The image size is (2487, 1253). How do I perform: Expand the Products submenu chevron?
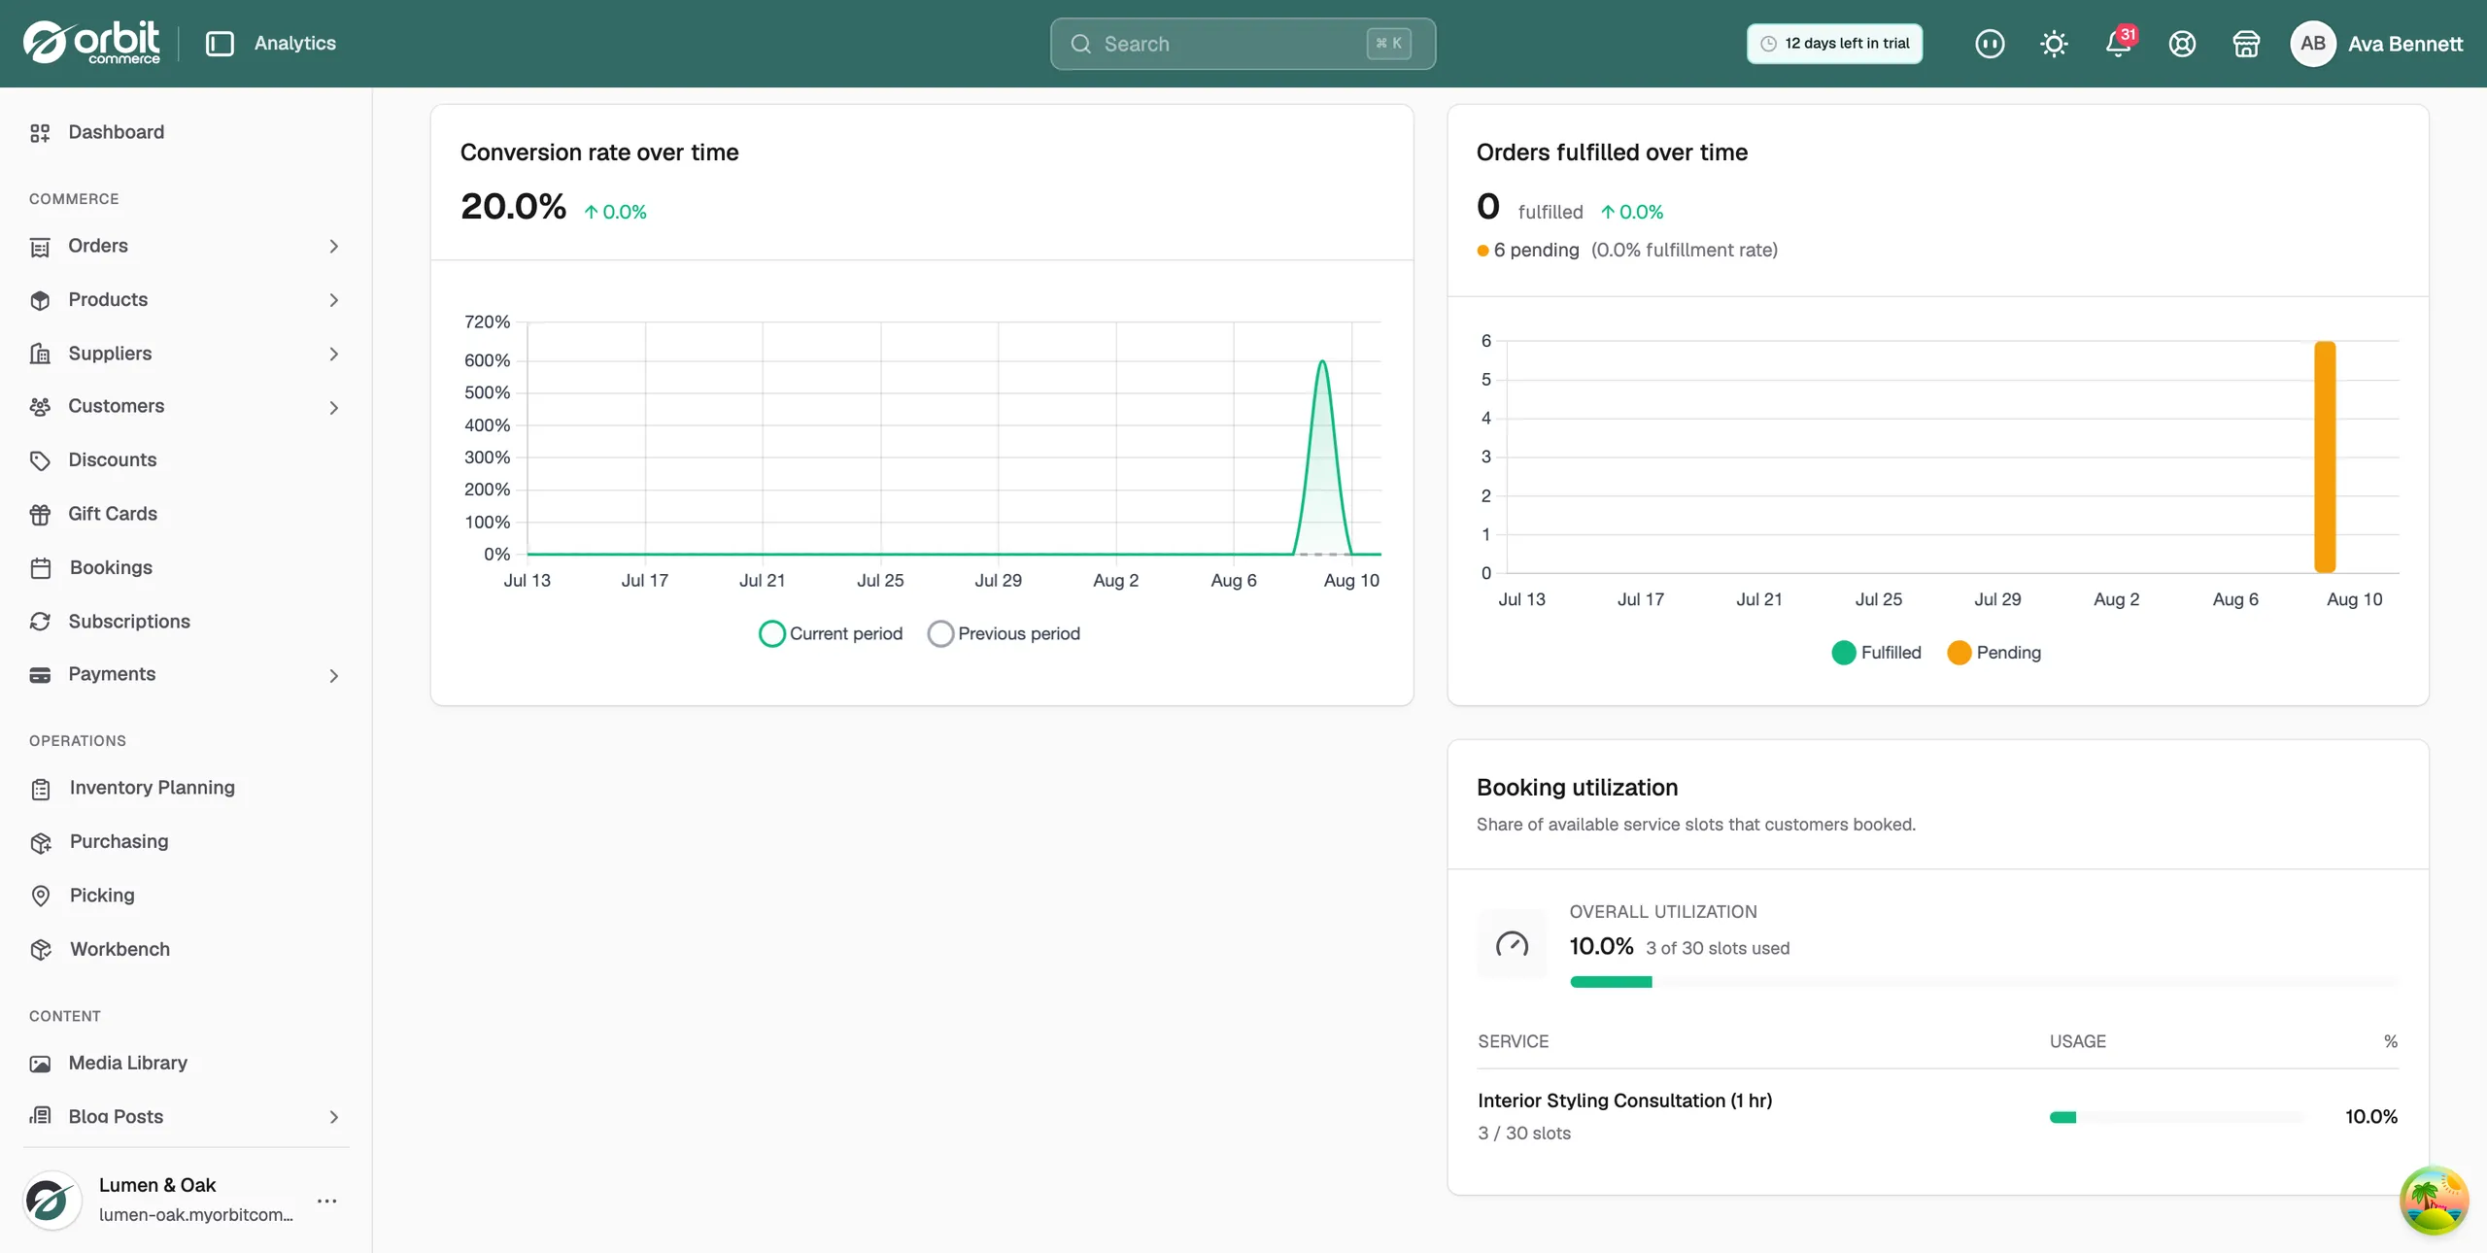[333, 300]
